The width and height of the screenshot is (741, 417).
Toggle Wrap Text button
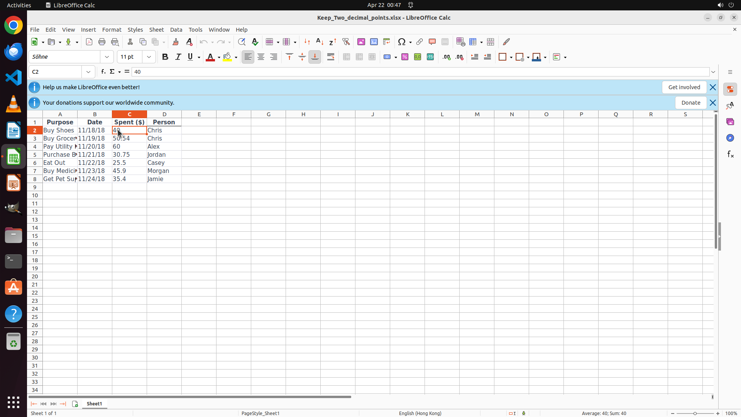[331, 57]
